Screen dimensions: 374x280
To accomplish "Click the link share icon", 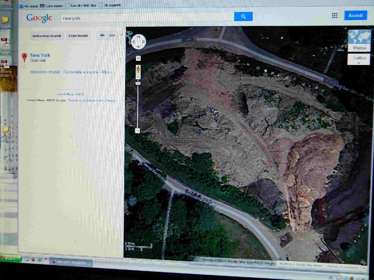I will [112, 35].
